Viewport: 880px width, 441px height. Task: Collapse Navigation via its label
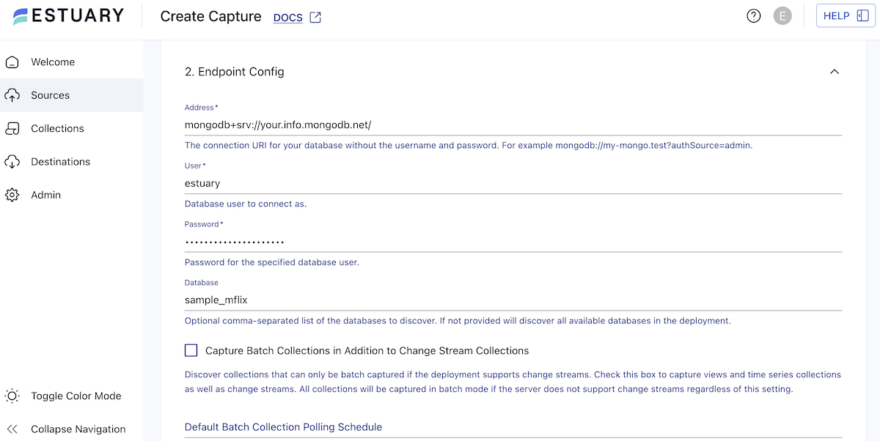pyautogui.click(x=78, y=429)
